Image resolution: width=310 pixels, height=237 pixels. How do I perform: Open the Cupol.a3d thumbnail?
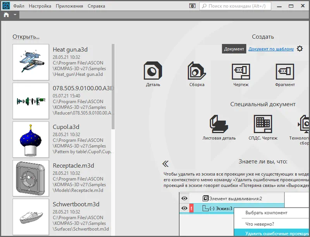coord(31,140)
